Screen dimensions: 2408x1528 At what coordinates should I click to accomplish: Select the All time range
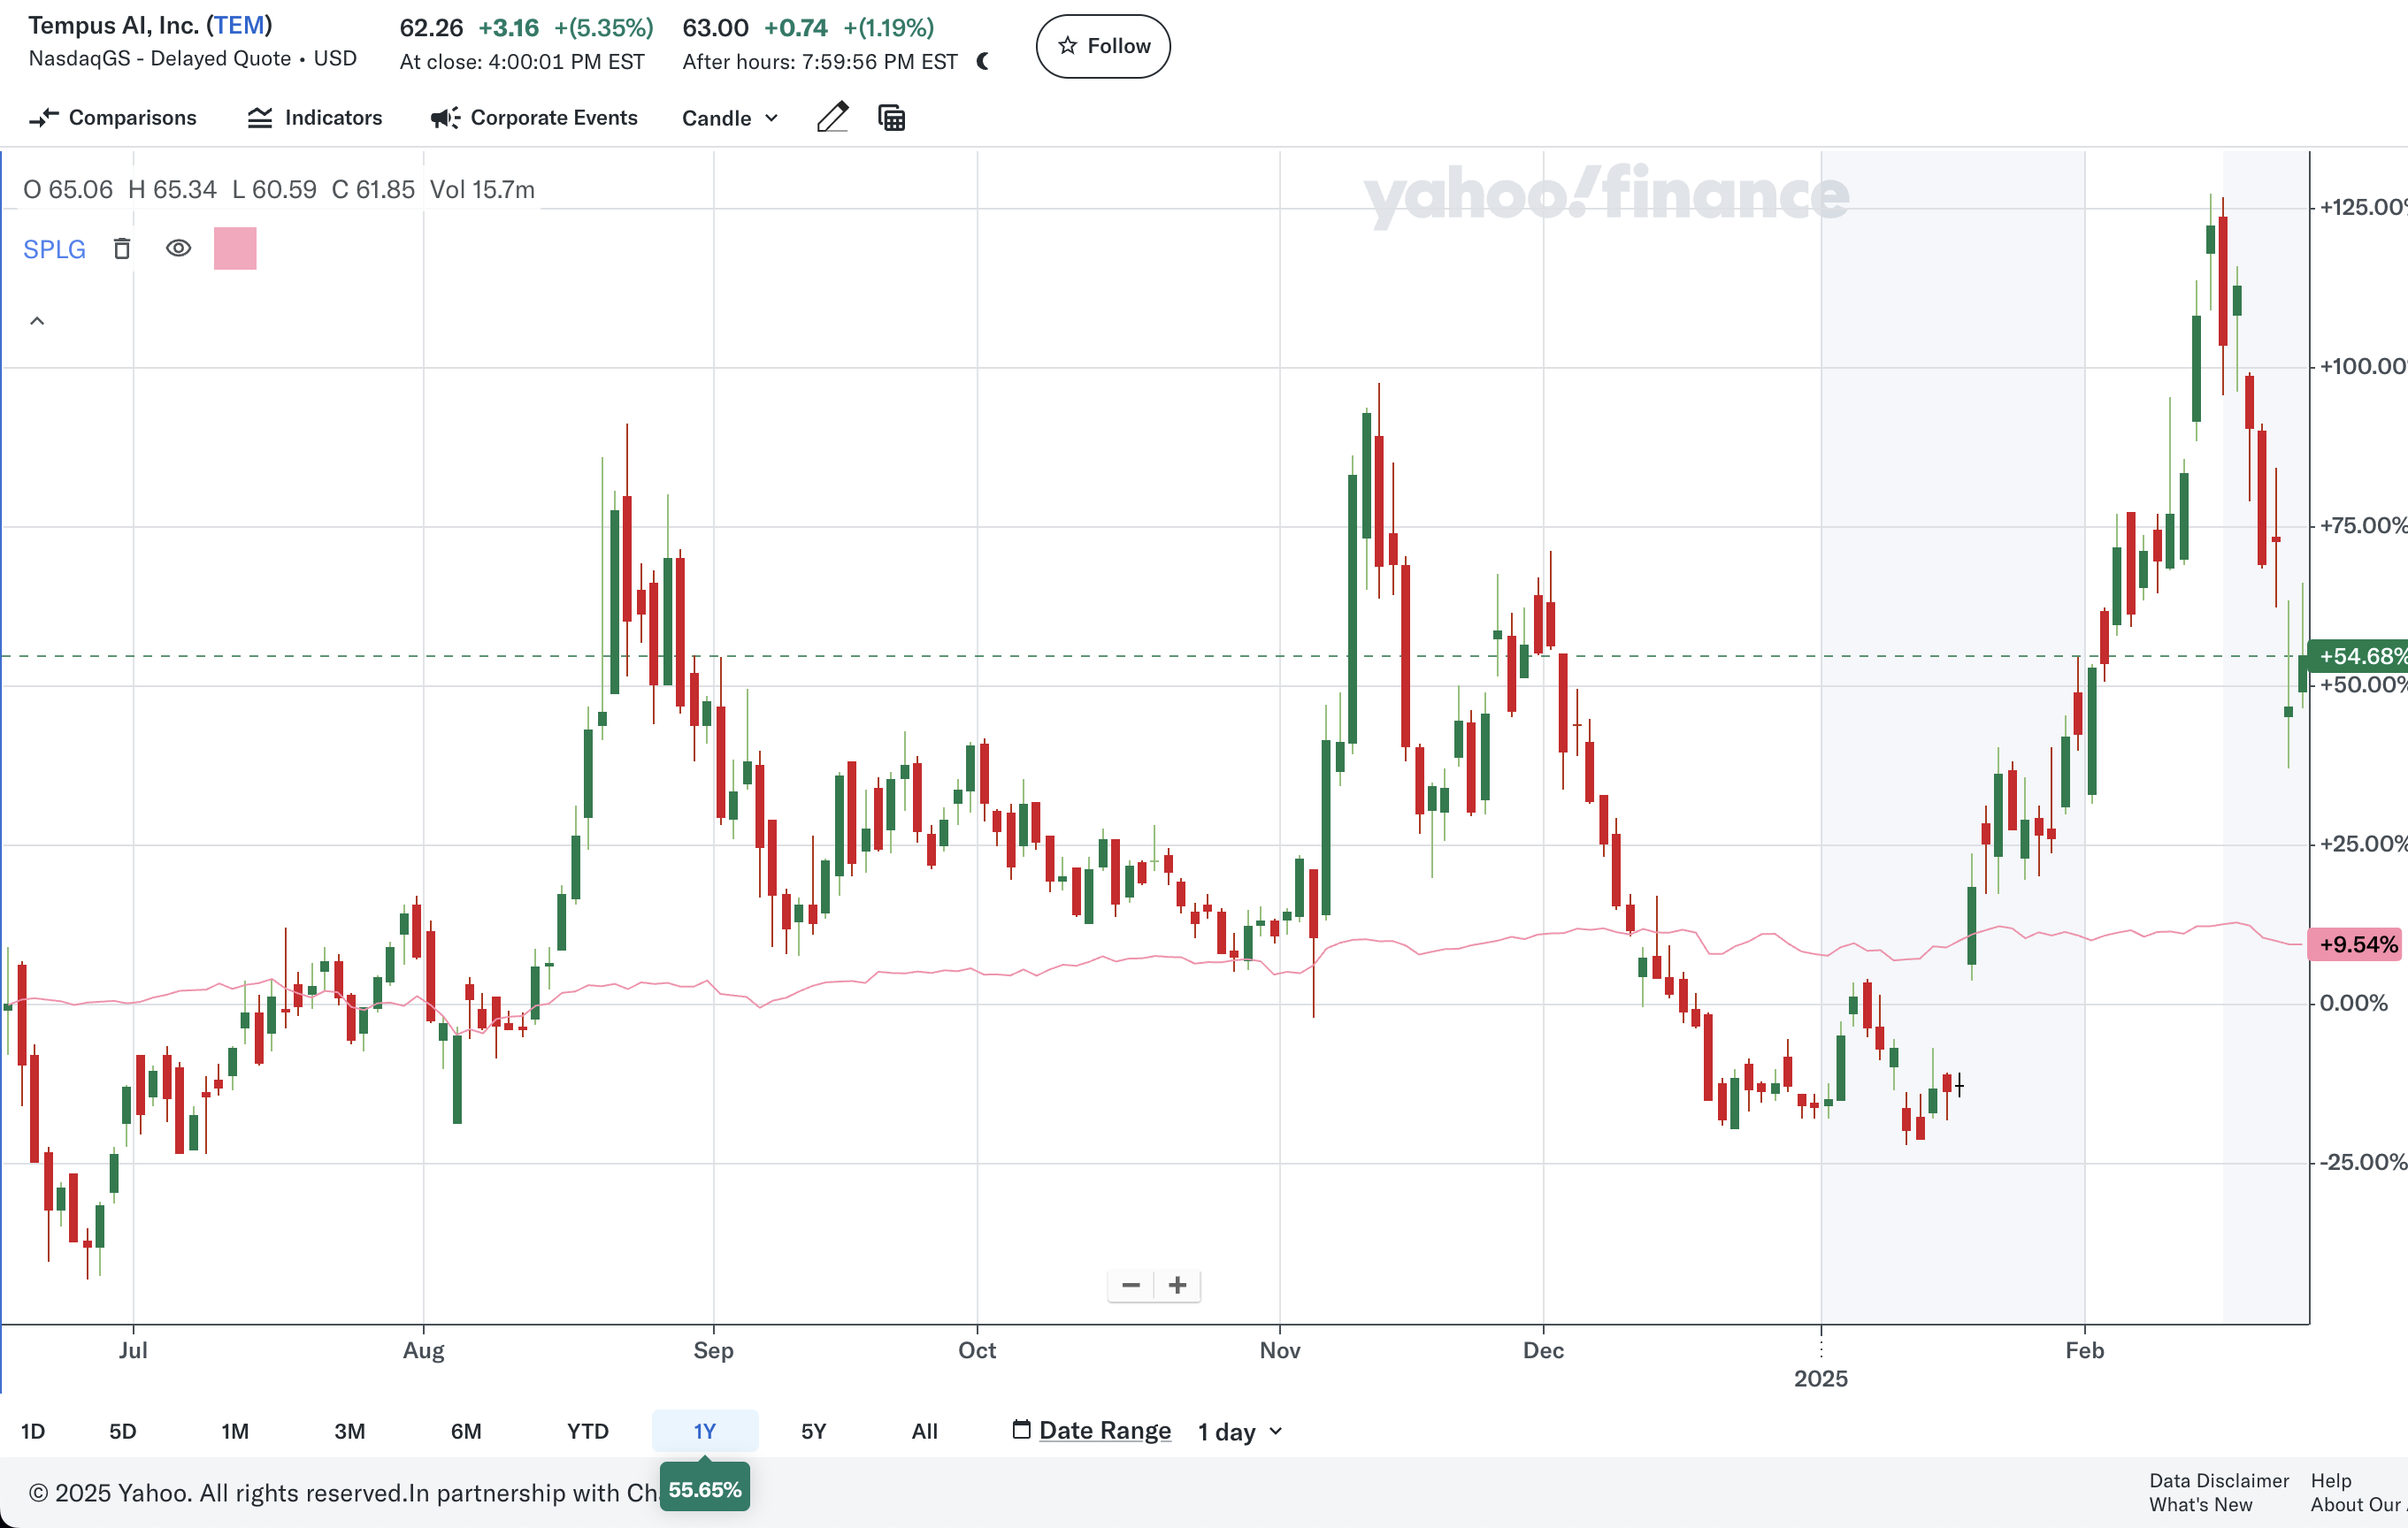[x=925, y=1431]
